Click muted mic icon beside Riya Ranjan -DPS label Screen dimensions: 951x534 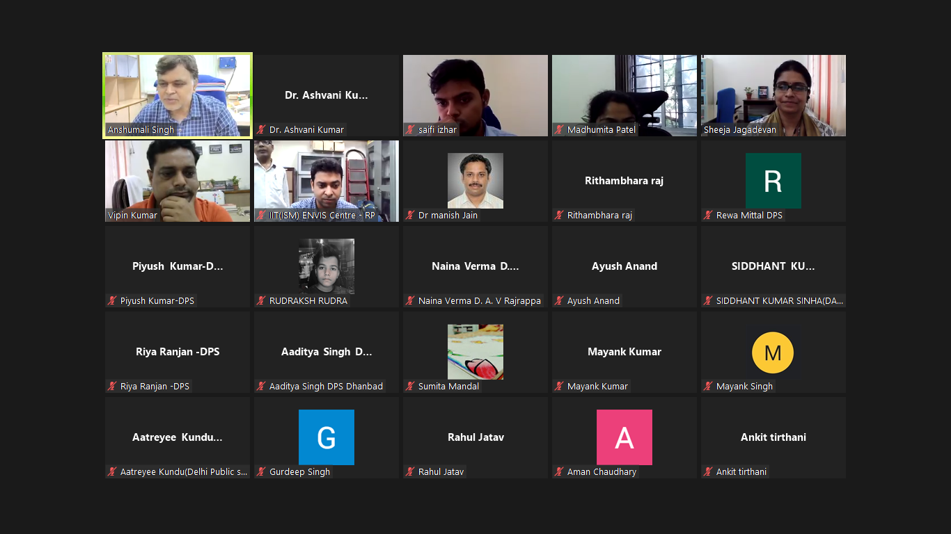[112, 387]
